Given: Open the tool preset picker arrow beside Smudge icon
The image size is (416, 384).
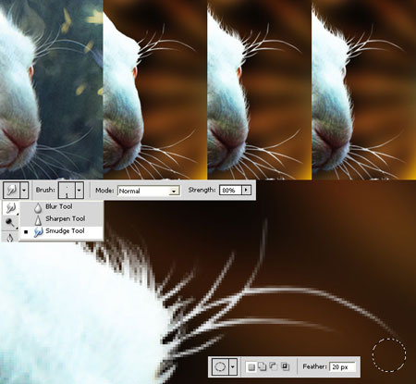Looking at the screenshot, I should (24, 190).
